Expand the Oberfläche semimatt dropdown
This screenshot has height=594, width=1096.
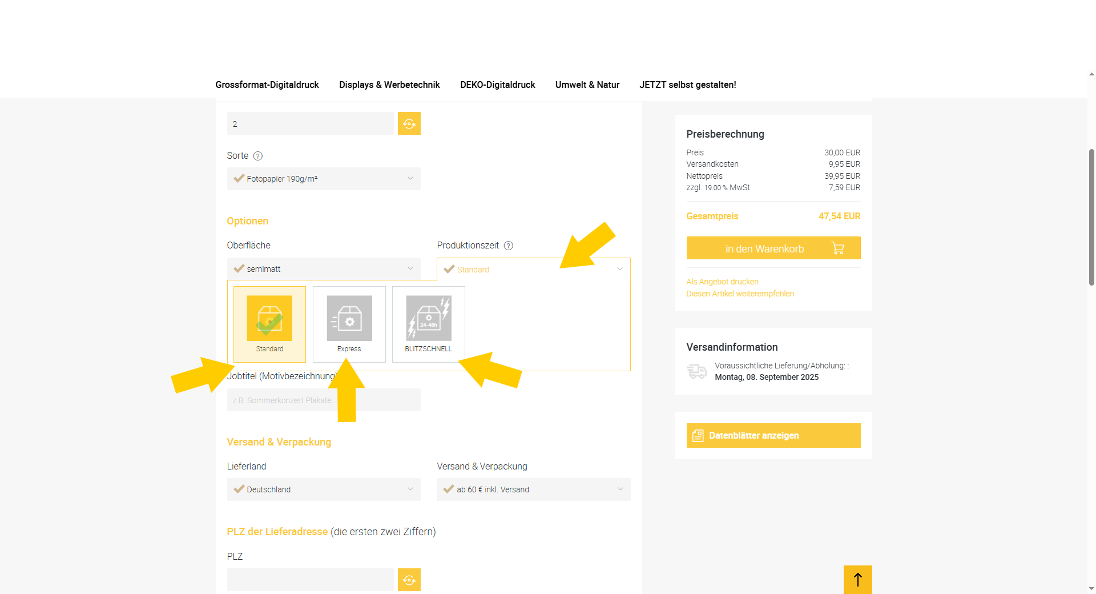[324, 269]
